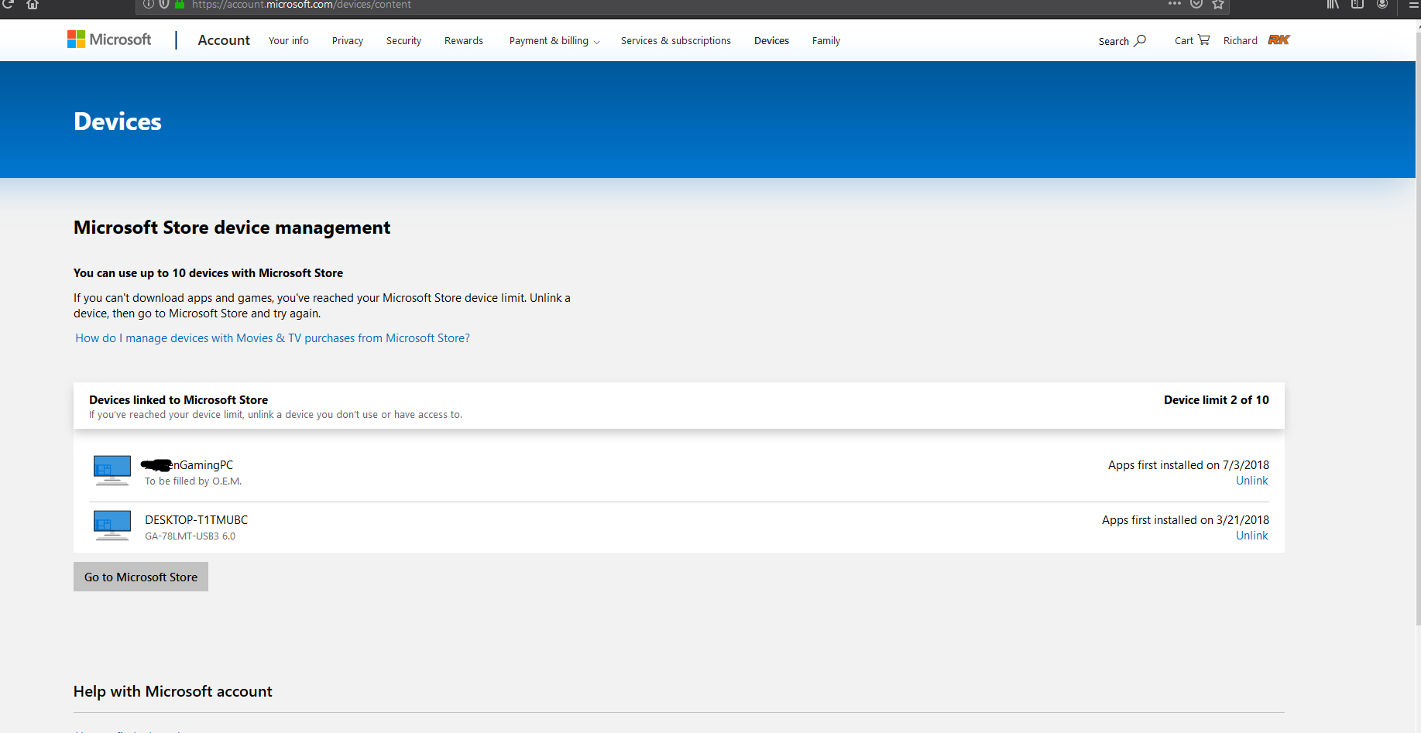Viewport: 1421px width, 733px height.
Task: Click the 'GA-78LMT-USB3 6.0' model text
Action: [190, 536]
